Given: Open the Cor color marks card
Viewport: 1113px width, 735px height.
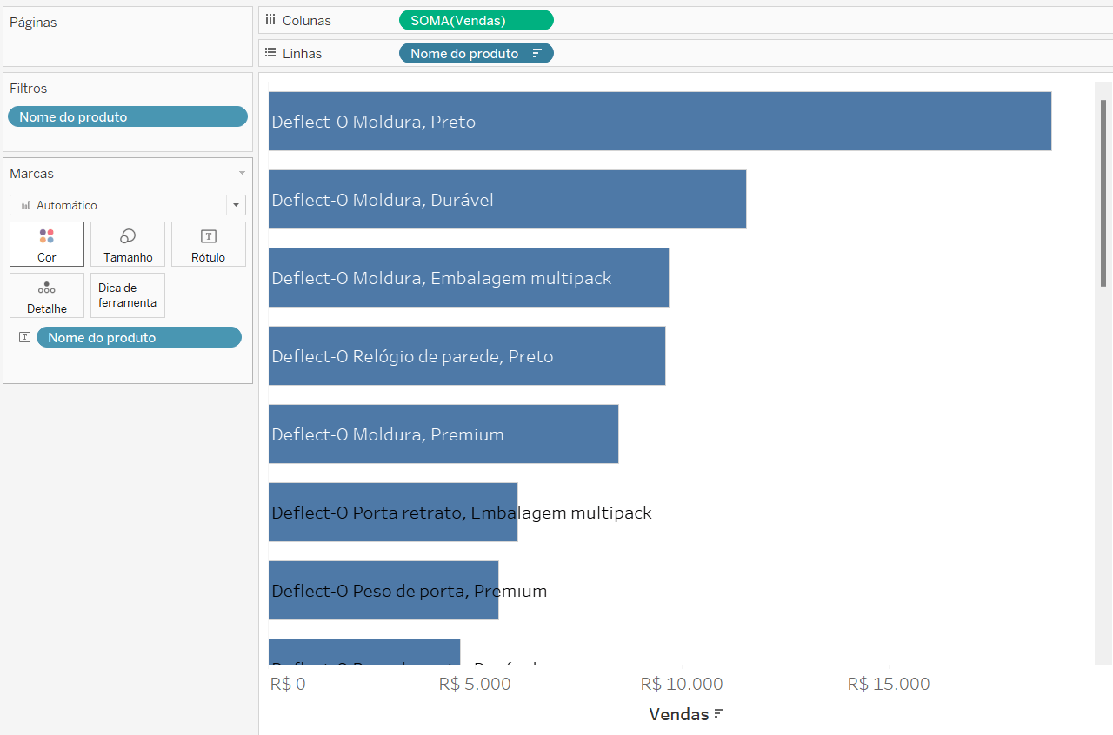Looking at the screenshot, I should (x=47, y=244).
